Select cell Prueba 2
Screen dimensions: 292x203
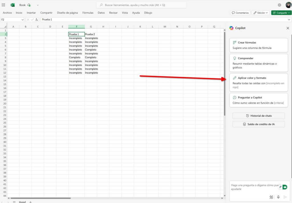point(91,34)
